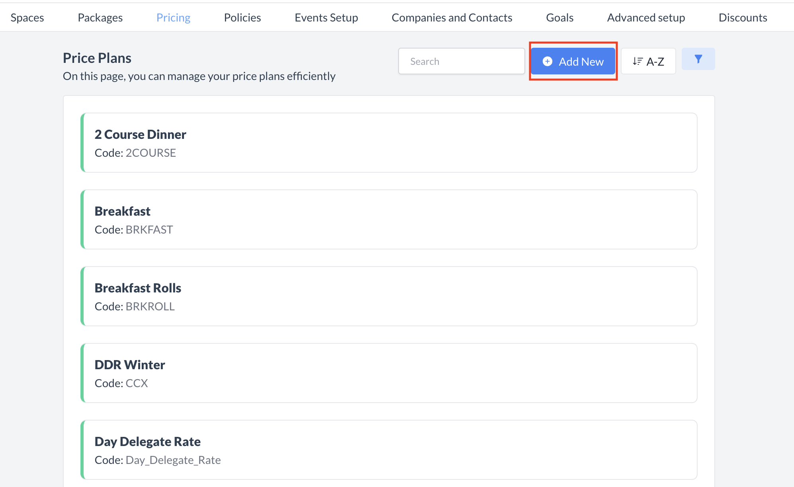Click the plus icon in Add New
794x487 pixels.
coord(548,61)
